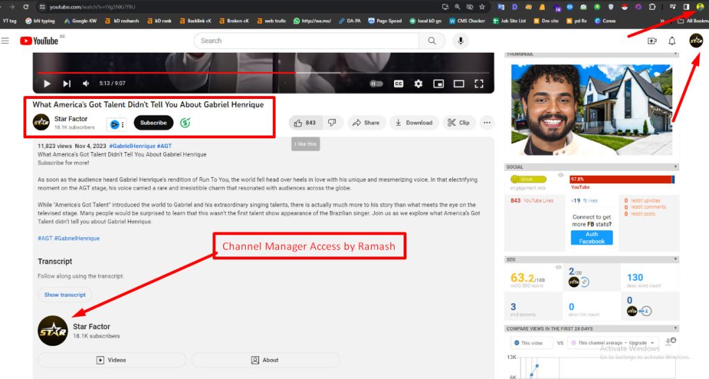Play the video

[46, 84]
